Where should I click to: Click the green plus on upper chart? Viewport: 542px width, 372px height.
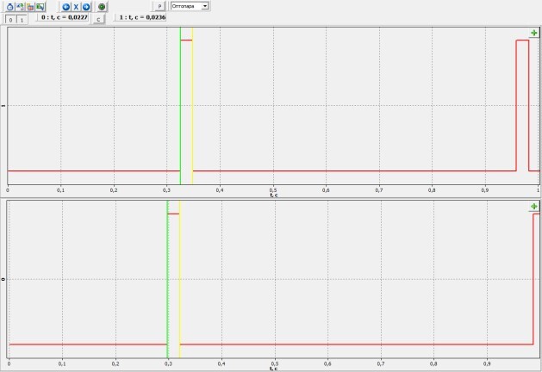click(x=533, y=33)
